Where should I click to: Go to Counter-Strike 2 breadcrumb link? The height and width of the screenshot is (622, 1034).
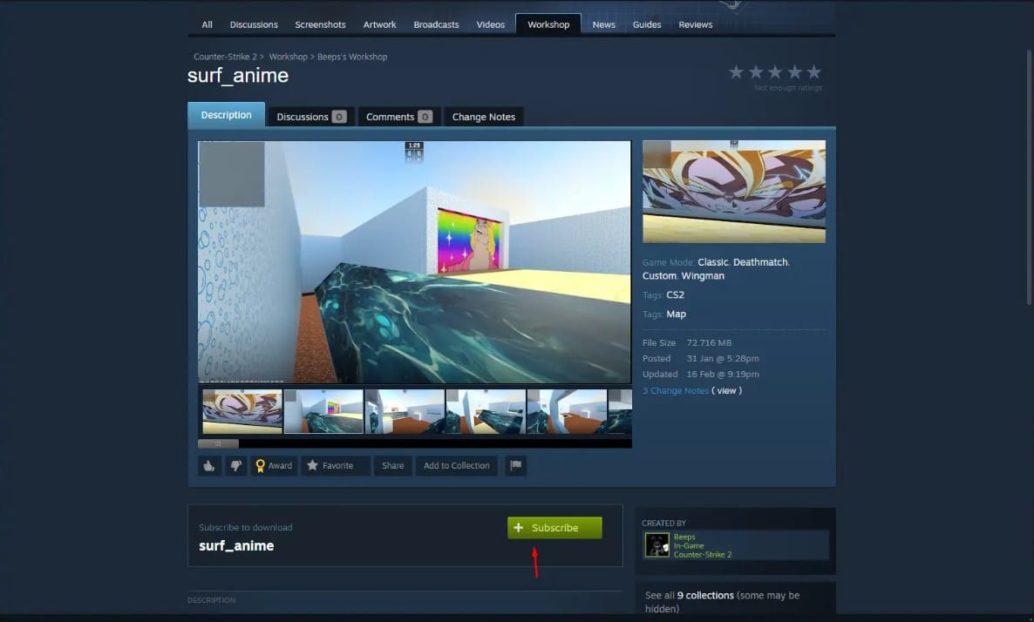click(x=226, y=57)
